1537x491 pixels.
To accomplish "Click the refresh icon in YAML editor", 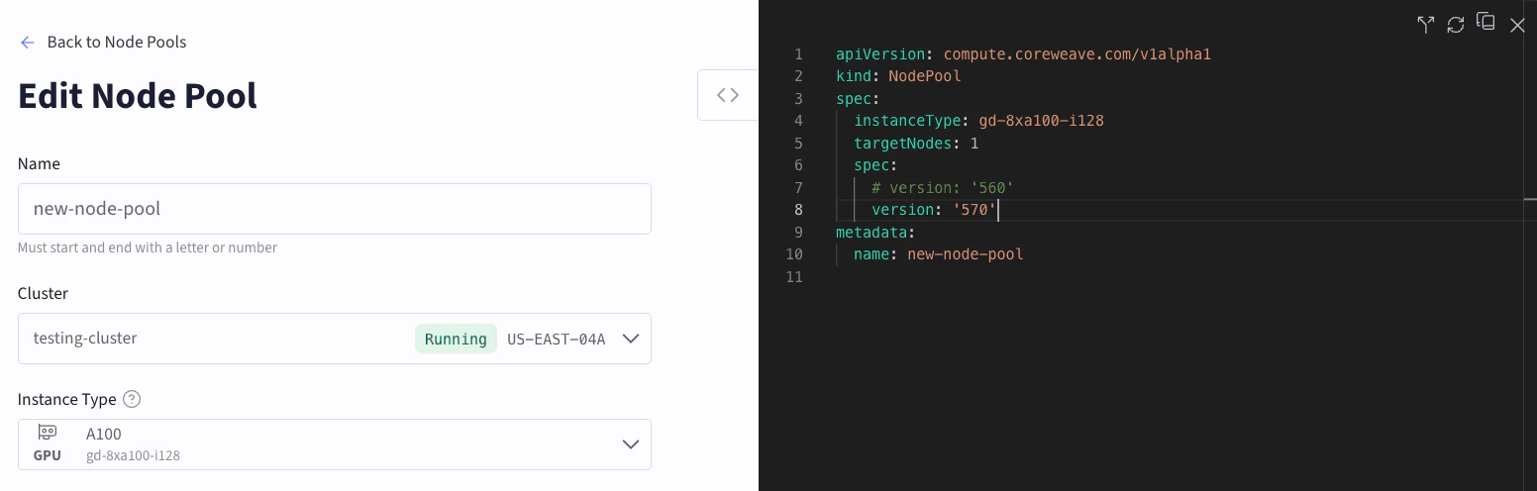I will [1455, 25].
